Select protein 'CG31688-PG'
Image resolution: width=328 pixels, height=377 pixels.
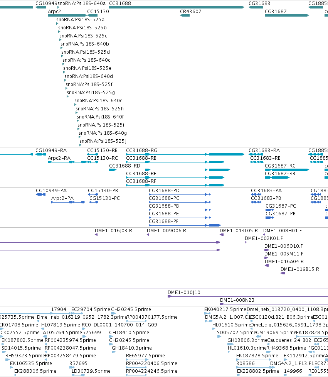tap(164, 198)
